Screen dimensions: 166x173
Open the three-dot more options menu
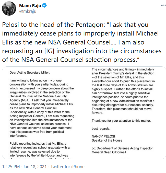pos(163,5)
